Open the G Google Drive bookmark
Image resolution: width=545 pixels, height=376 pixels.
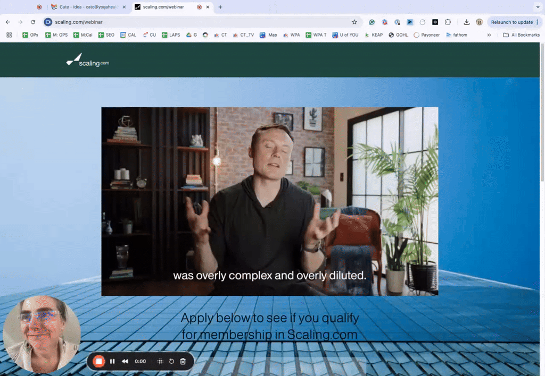[192, 35]
